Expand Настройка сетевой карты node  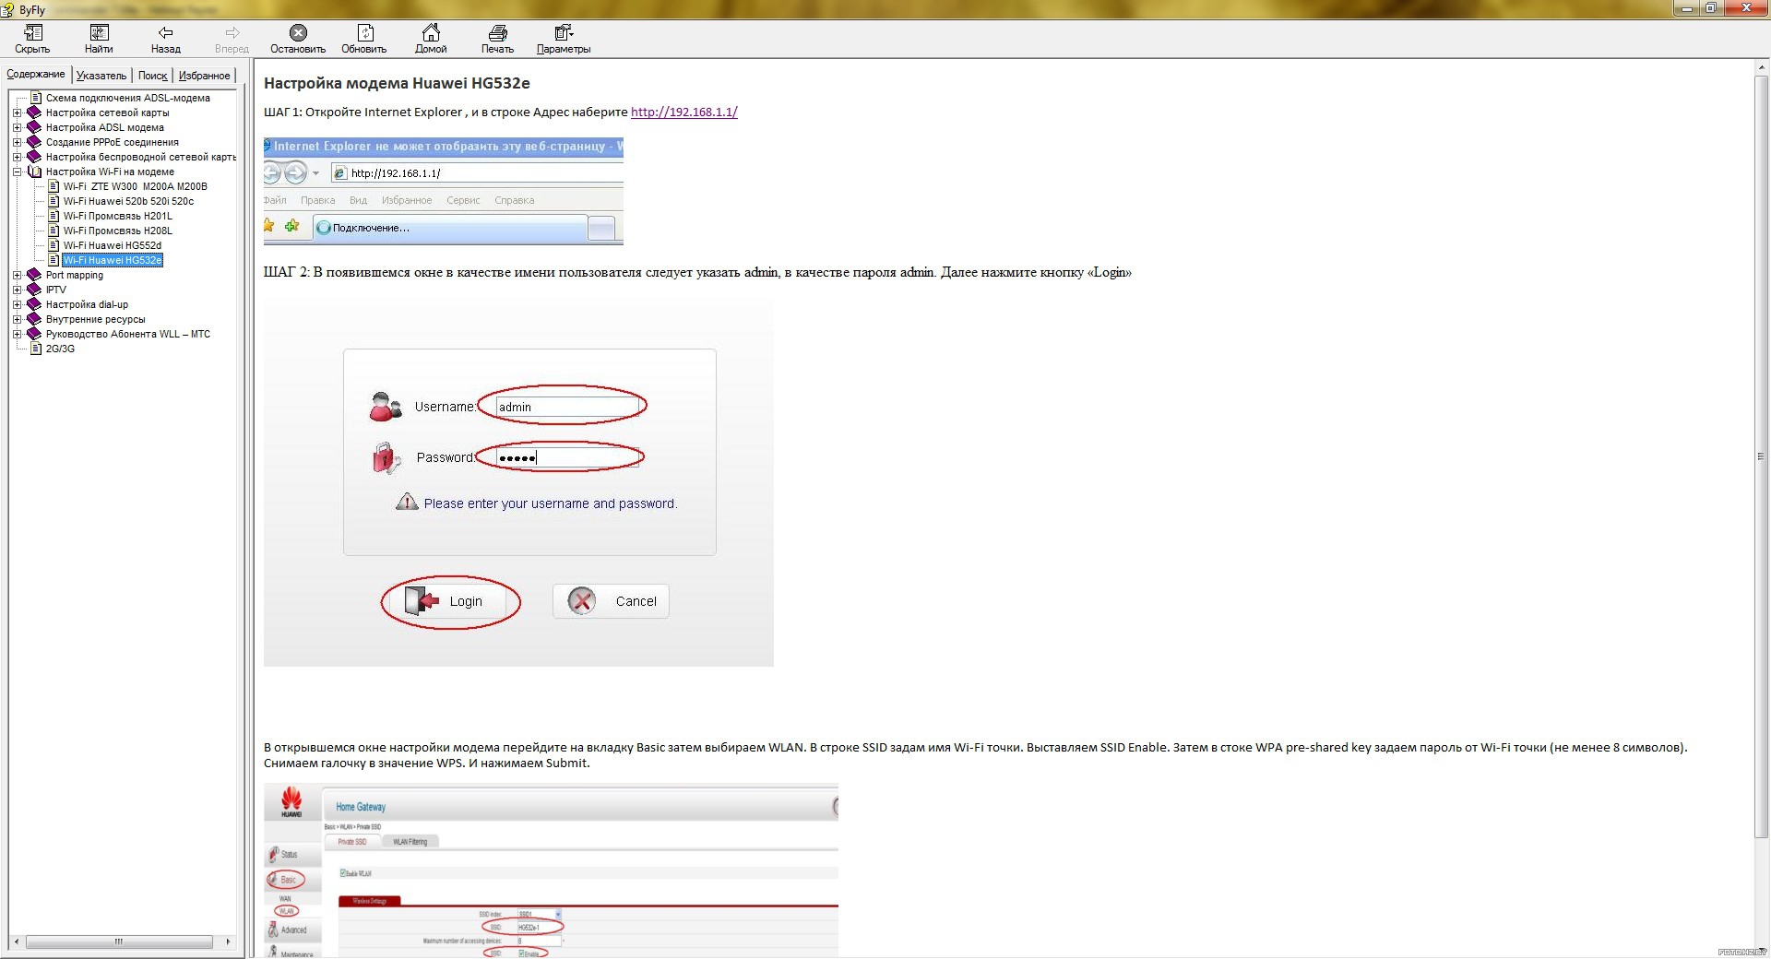[x=17, y=112]
